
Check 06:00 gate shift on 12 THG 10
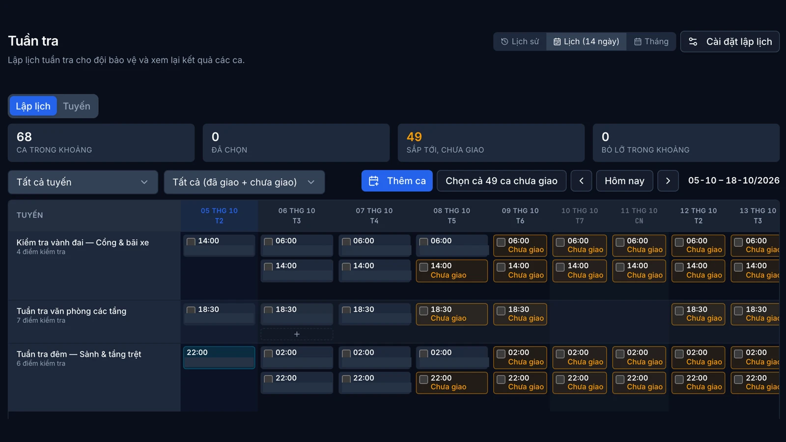679,242
